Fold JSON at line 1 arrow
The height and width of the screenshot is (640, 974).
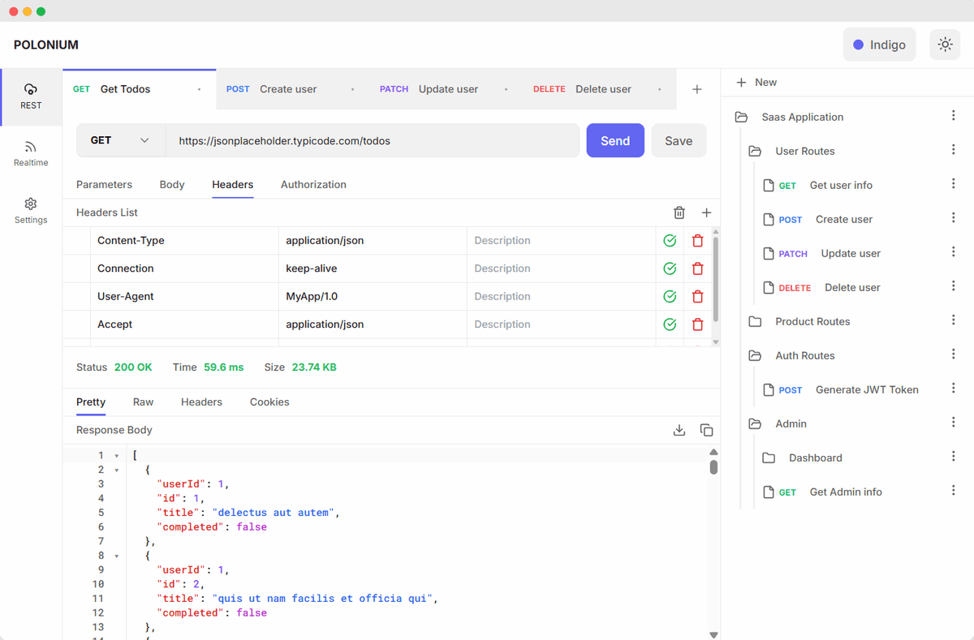coord(116,456)
